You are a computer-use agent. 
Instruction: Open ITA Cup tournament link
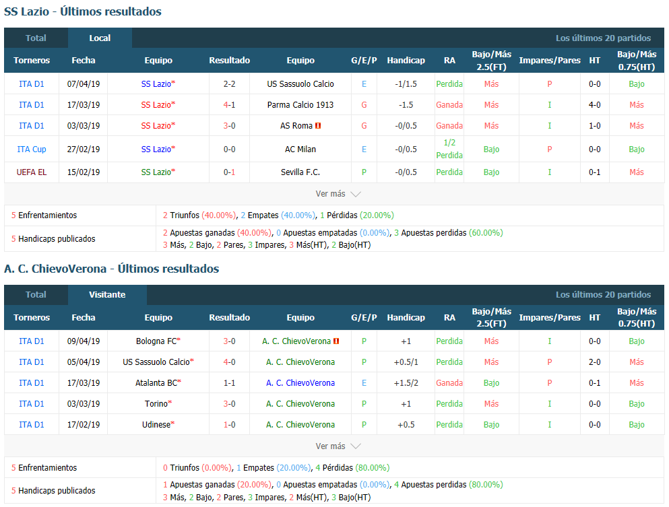(x=32, y=149)
